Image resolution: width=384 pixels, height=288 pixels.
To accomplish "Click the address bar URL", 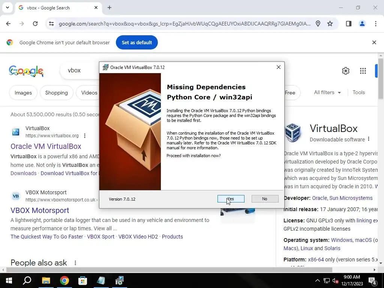I will pyautogui.click(x=184, y=24).
